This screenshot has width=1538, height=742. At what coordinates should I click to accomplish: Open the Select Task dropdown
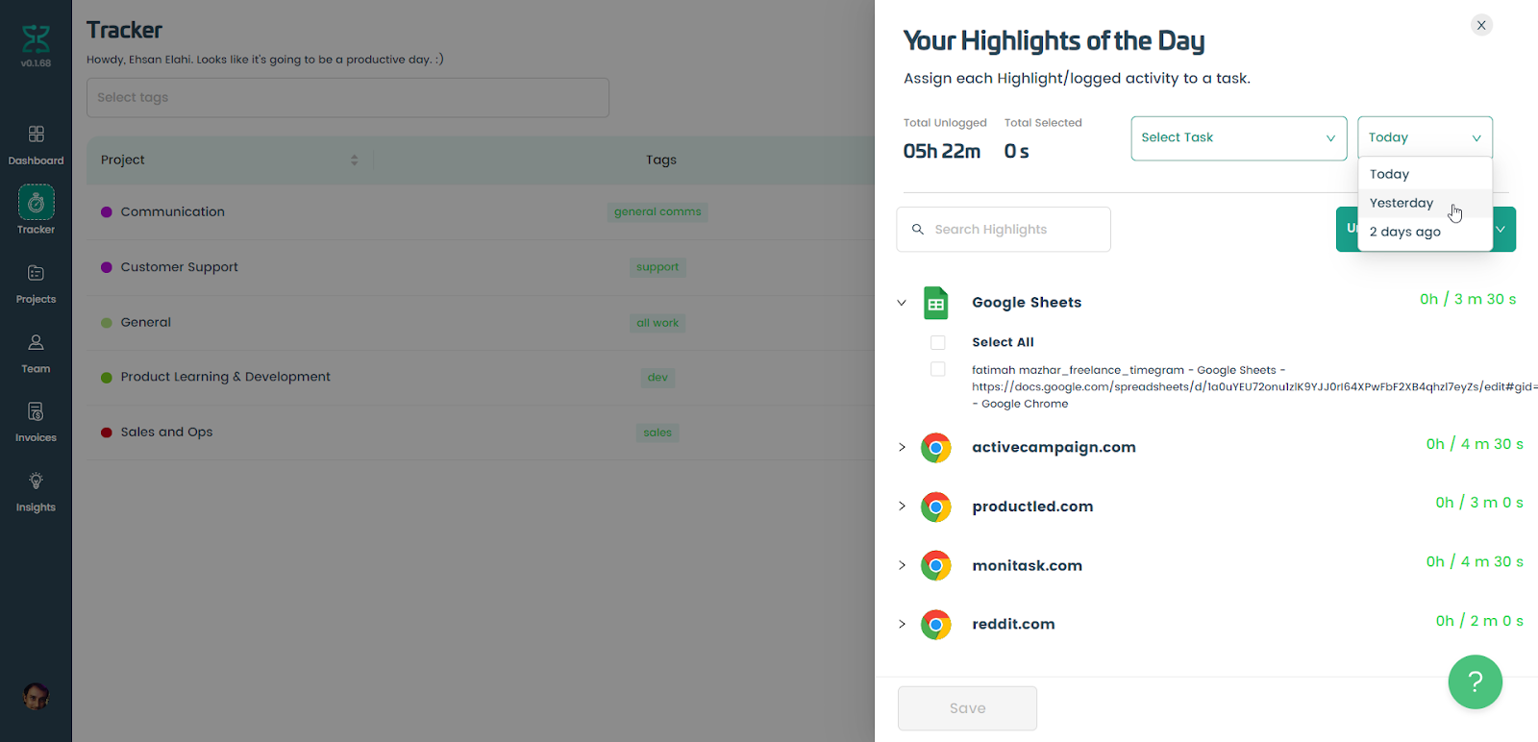(1238, 137)
